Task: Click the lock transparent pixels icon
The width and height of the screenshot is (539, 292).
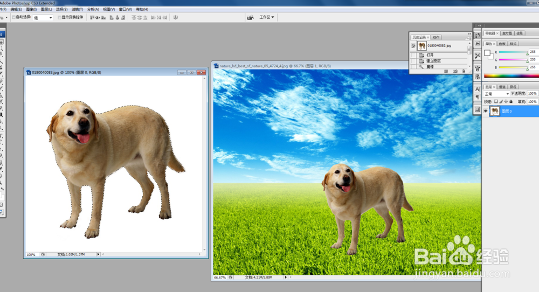Action: pos(496,101)
